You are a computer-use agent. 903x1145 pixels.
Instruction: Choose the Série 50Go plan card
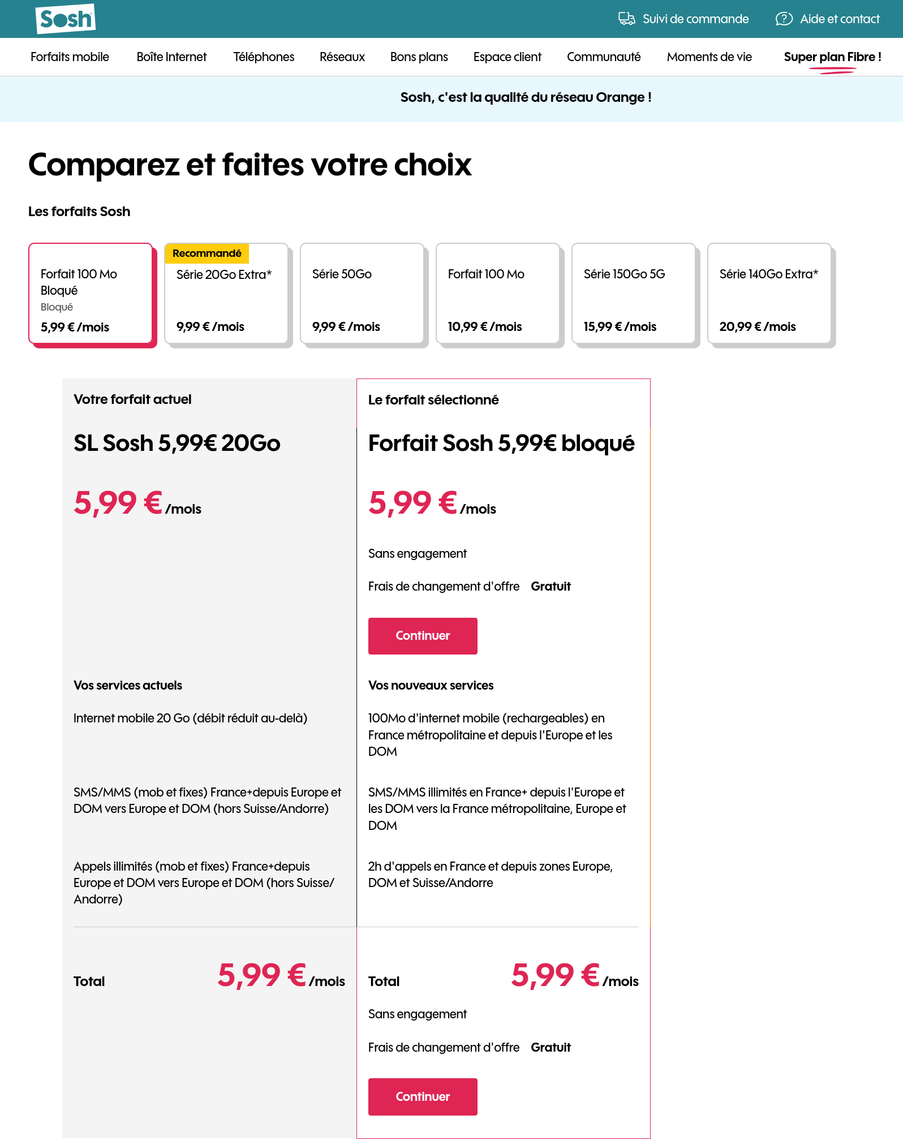[362, 294]
